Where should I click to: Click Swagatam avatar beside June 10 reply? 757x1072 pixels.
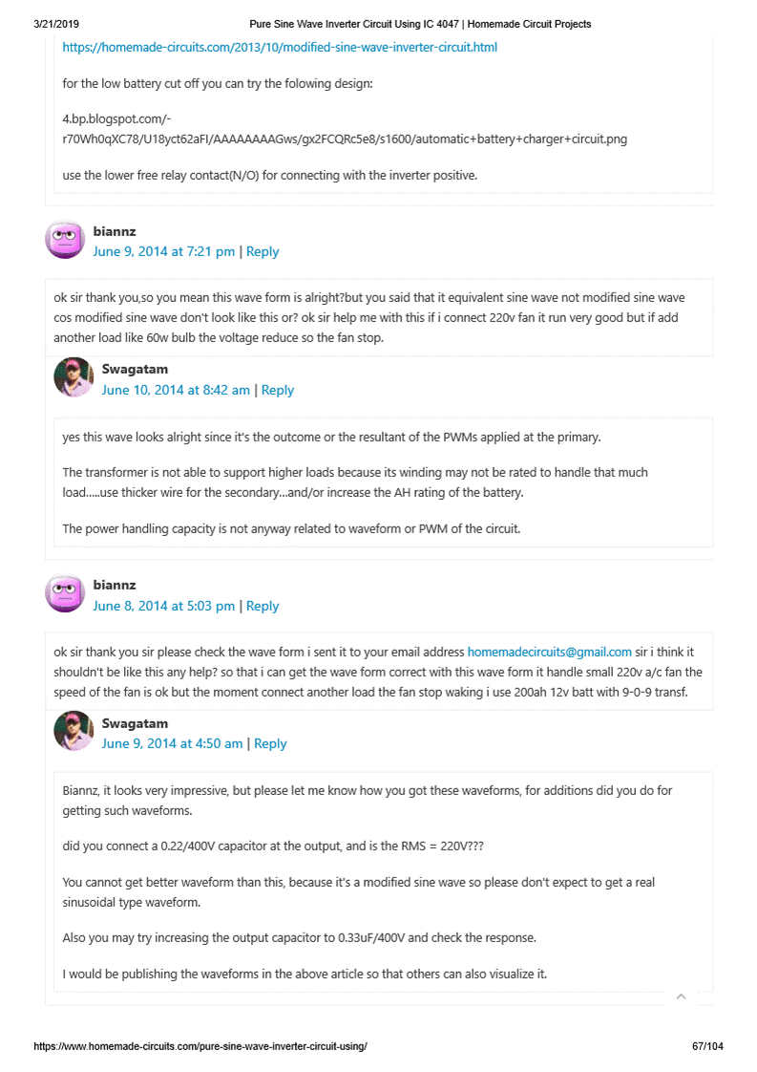74,377
